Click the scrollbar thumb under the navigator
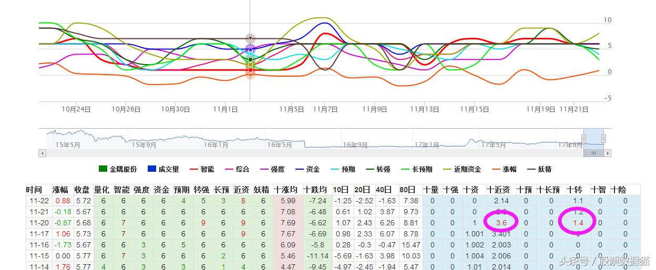The width and height of the screenshot is (656, 270). [x=593, y=153]
